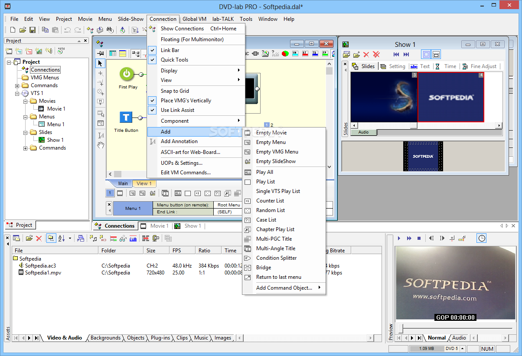
Task: Click the Save floppy disk icon
Action: [32, 30]
